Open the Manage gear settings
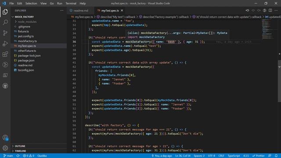This screenshot has width=281, height=158. pos(5,148)
